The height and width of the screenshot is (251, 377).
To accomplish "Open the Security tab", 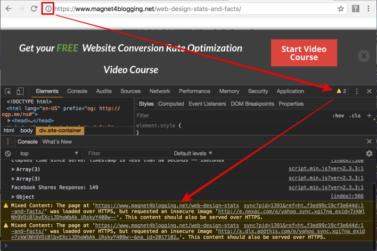I will (258, 91).
